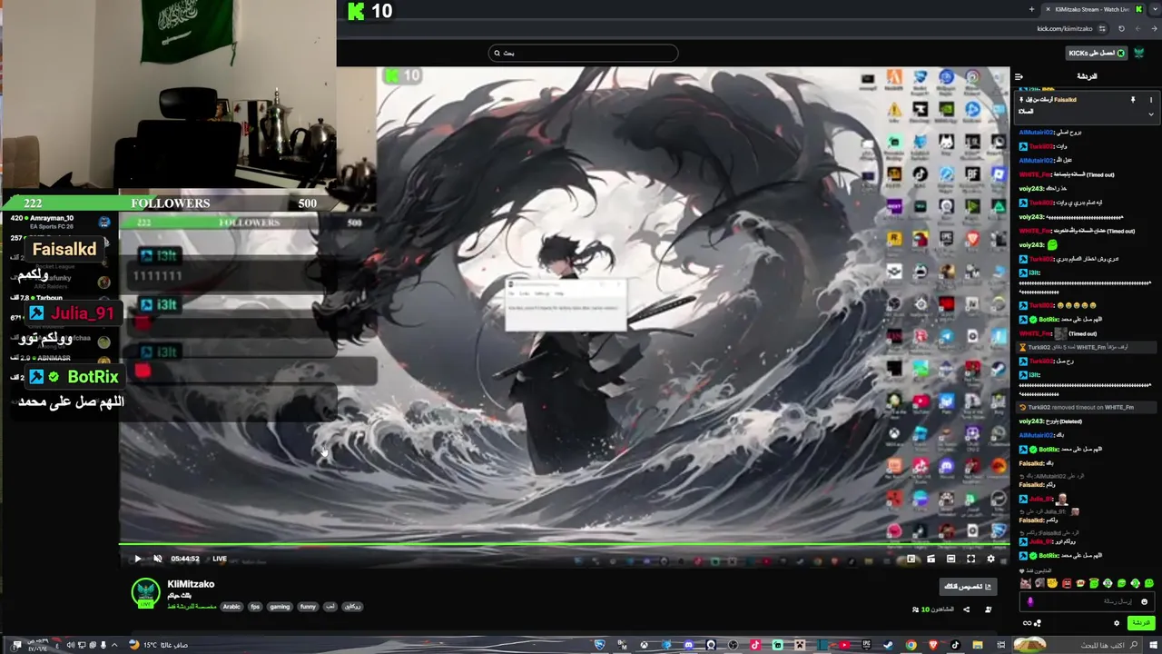Click the connected-dots icon below the chat input

click(1038, 623)
